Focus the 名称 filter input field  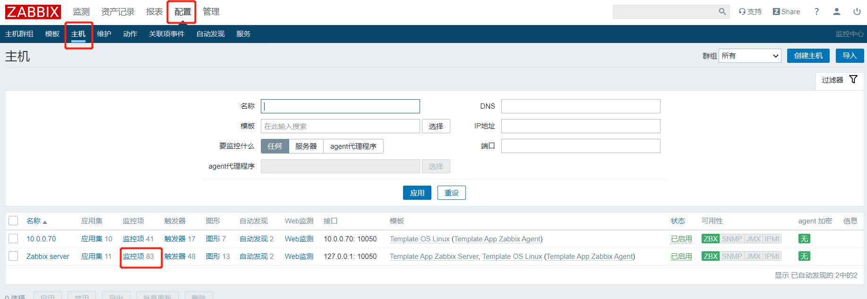tap(340, 106)
